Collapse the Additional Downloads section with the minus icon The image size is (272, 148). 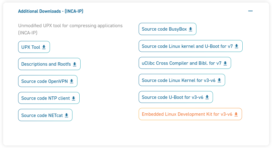click(250, 11)
